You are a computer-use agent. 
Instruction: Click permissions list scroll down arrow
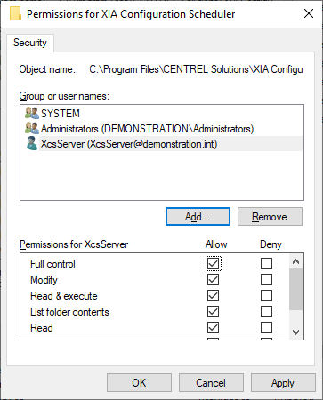[x=295, y=332]
